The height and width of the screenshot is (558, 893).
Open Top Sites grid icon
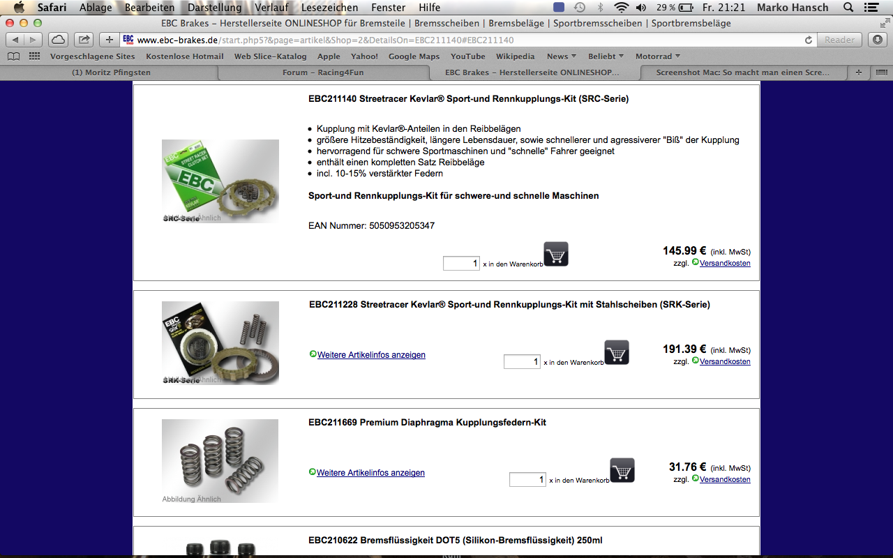point(34,56)
